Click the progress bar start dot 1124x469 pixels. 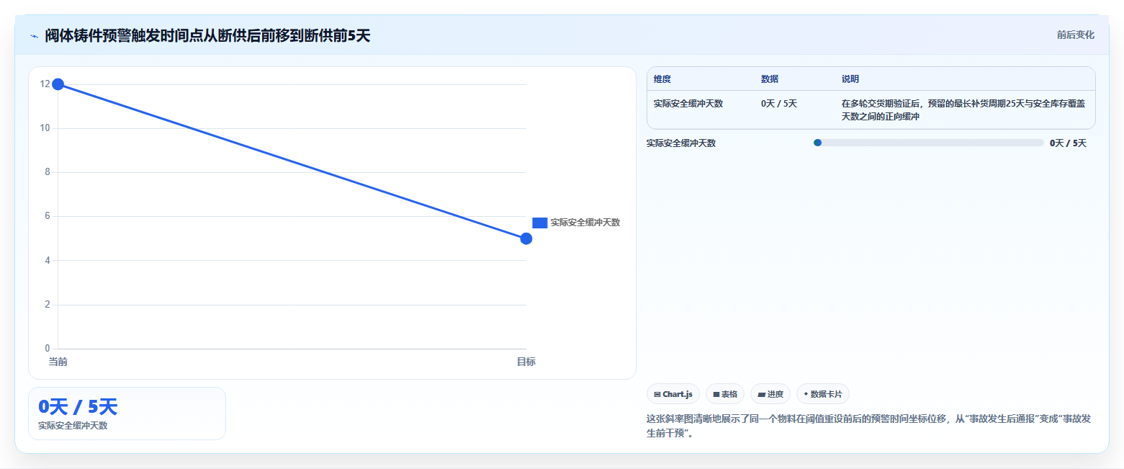(x=817, y=143)
